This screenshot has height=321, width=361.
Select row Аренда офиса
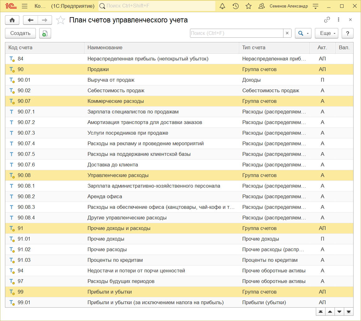click(x=179, y=197)
